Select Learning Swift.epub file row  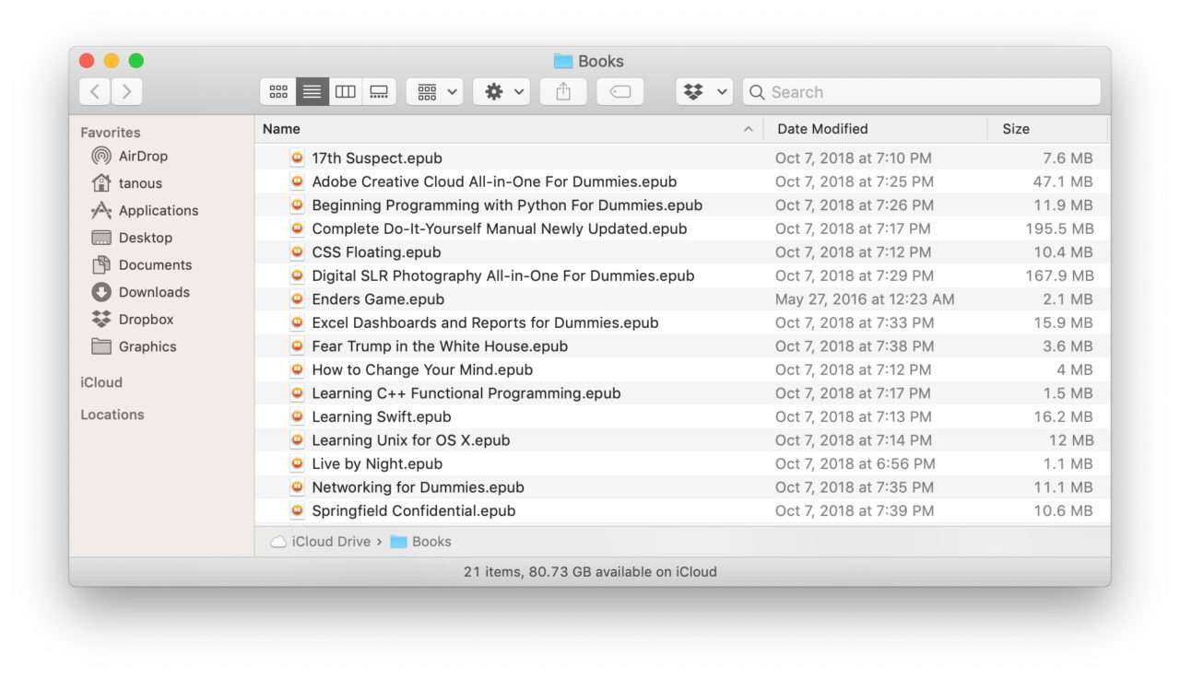coord(381,417)
